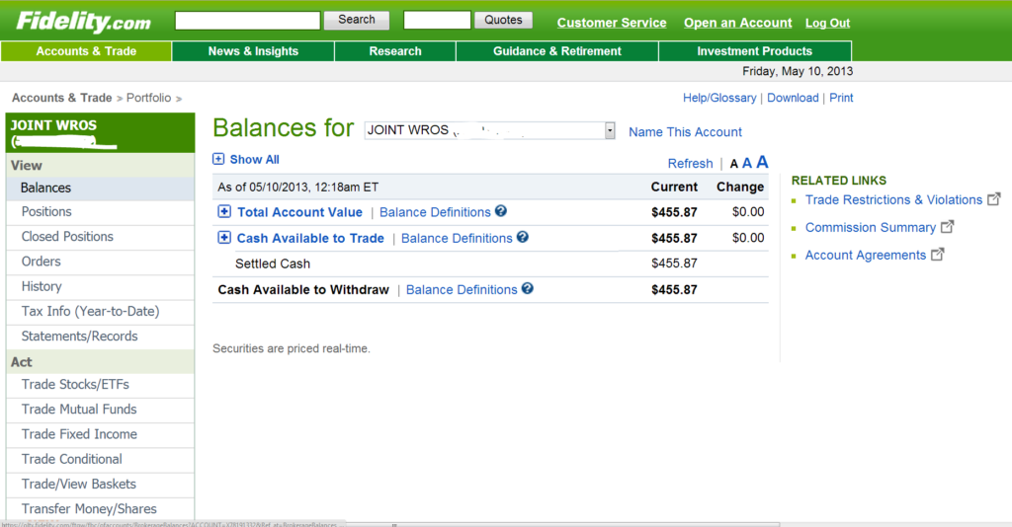Click Accounts & Trade breadcrumb
The height and width of the screenshot is (527, 1012).
pos(62,98)
